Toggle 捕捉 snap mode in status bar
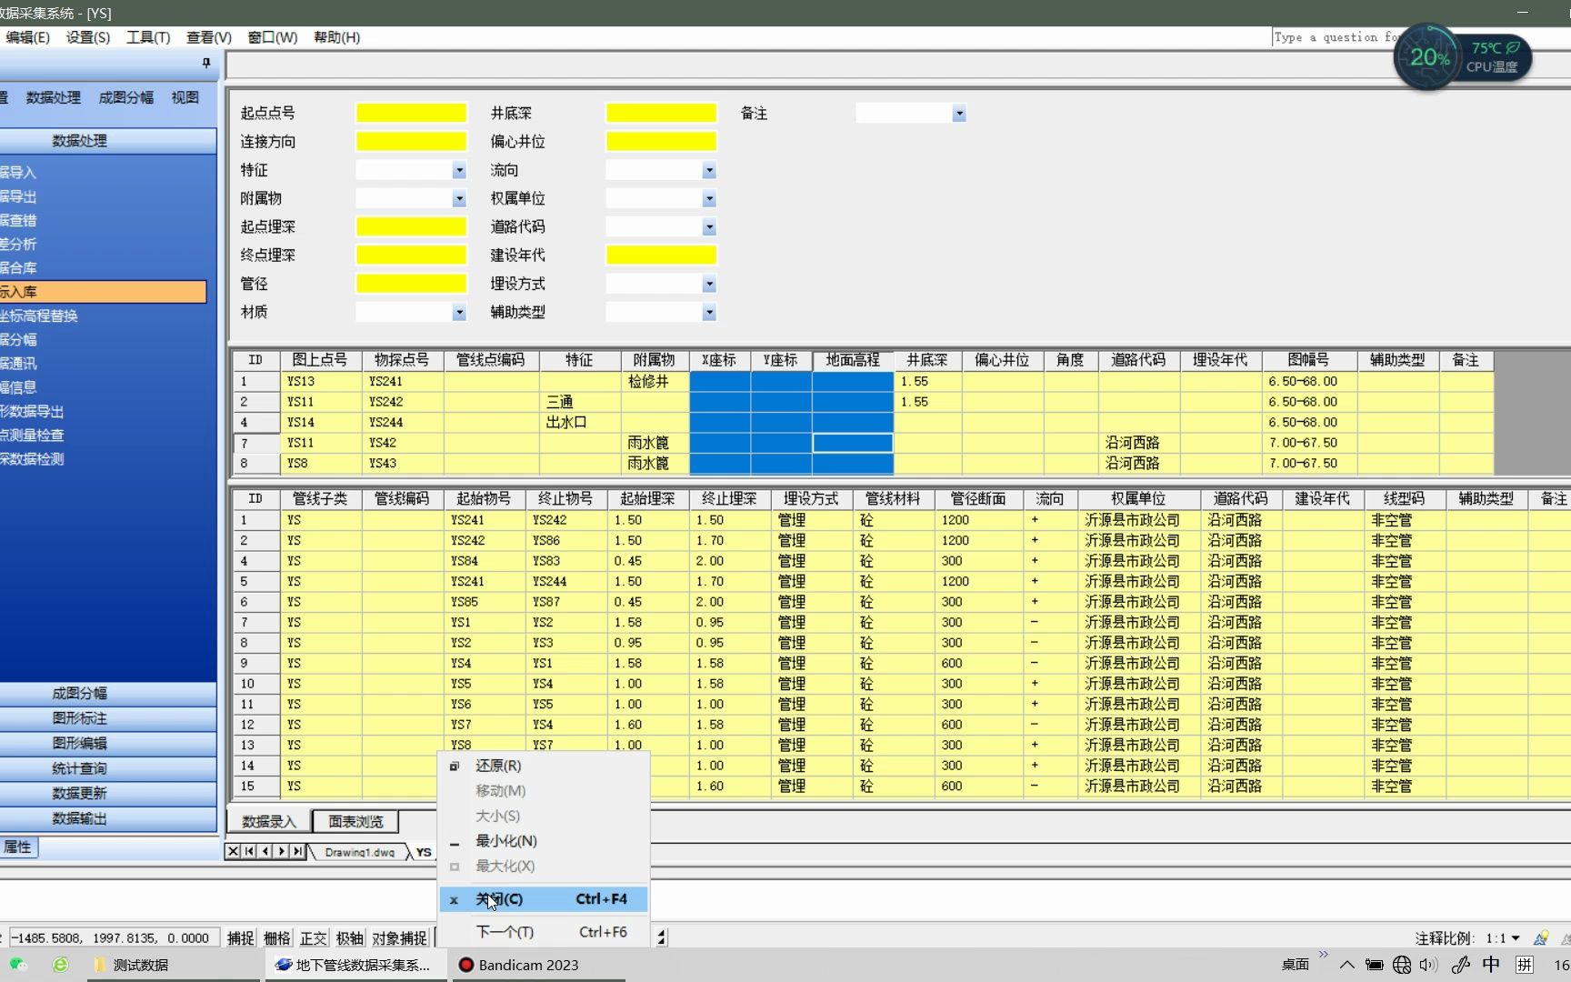Image resolution: width=1571 pixels, height=982 pixels. coord(240,937)
